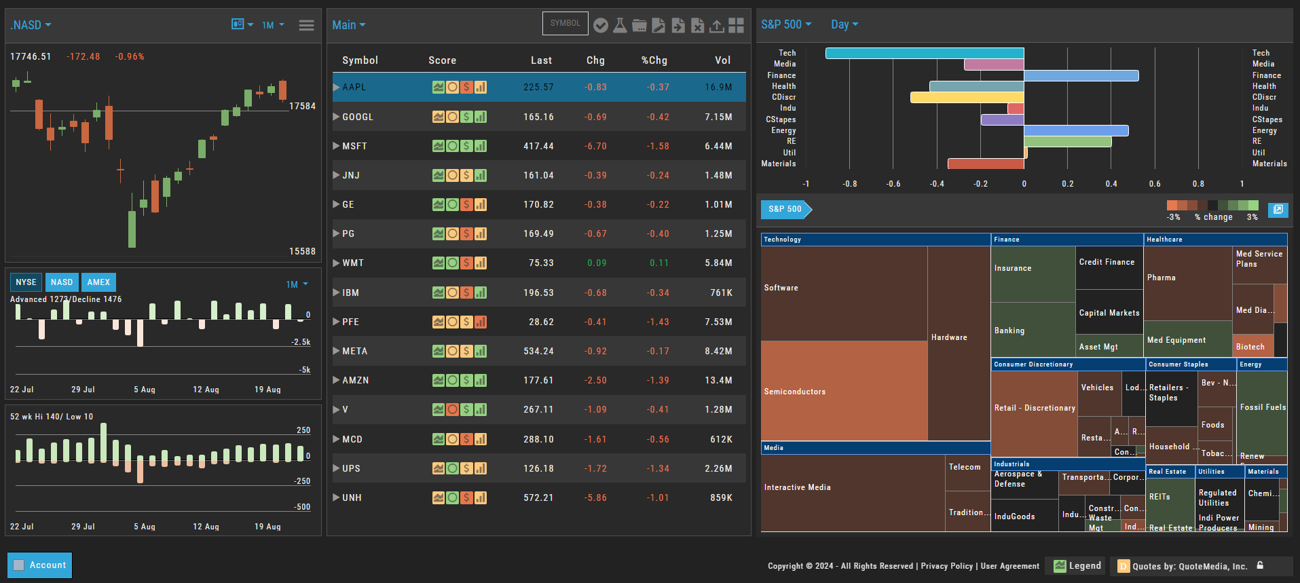Image resolution: width=1300 pixels, height=583 pixels.
Task: Click PFE bar-chart score icon
Action: (481, 322)
